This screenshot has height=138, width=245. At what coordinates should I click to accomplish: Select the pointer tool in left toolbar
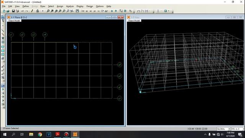click(x=3, y=17)
